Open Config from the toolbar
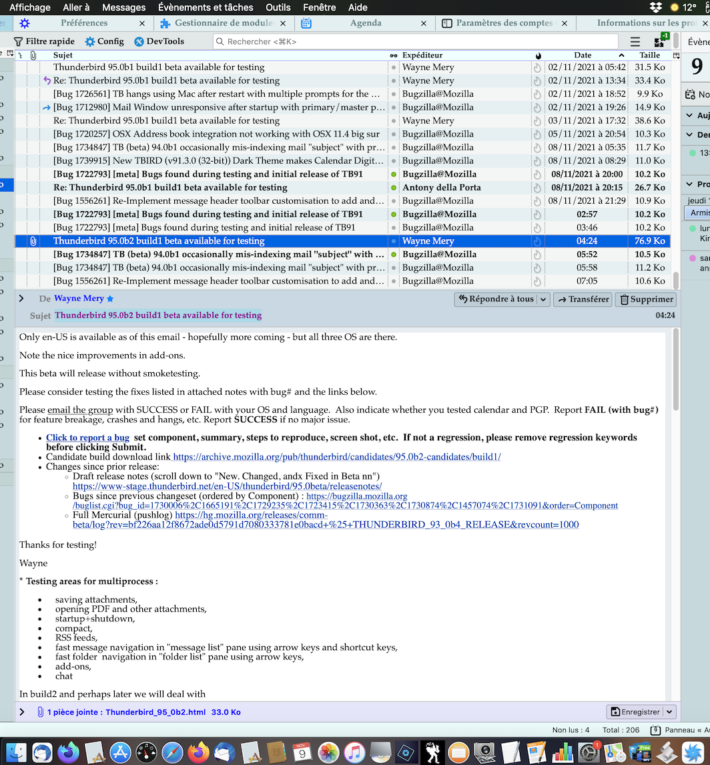710x765 pixels. coord(104,41)
